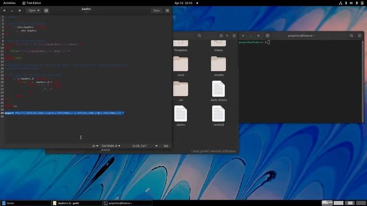Open the sh language dropdown
Screen dimensions: 367x206
point(95,146)
